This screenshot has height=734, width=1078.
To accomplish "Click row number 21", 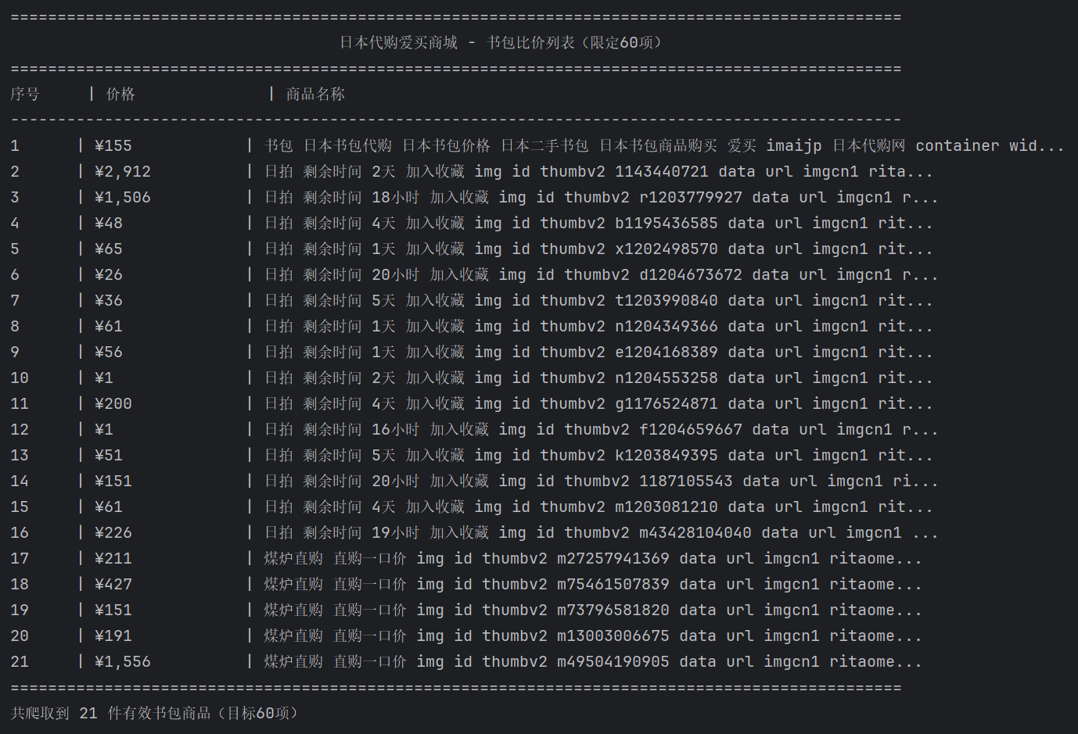I will (20, 661).
